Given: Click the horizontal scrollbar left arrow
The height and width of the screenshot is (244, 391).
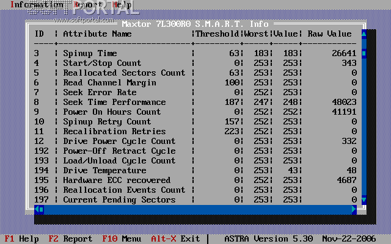Looking at the screenshot, I should [37, 209].
